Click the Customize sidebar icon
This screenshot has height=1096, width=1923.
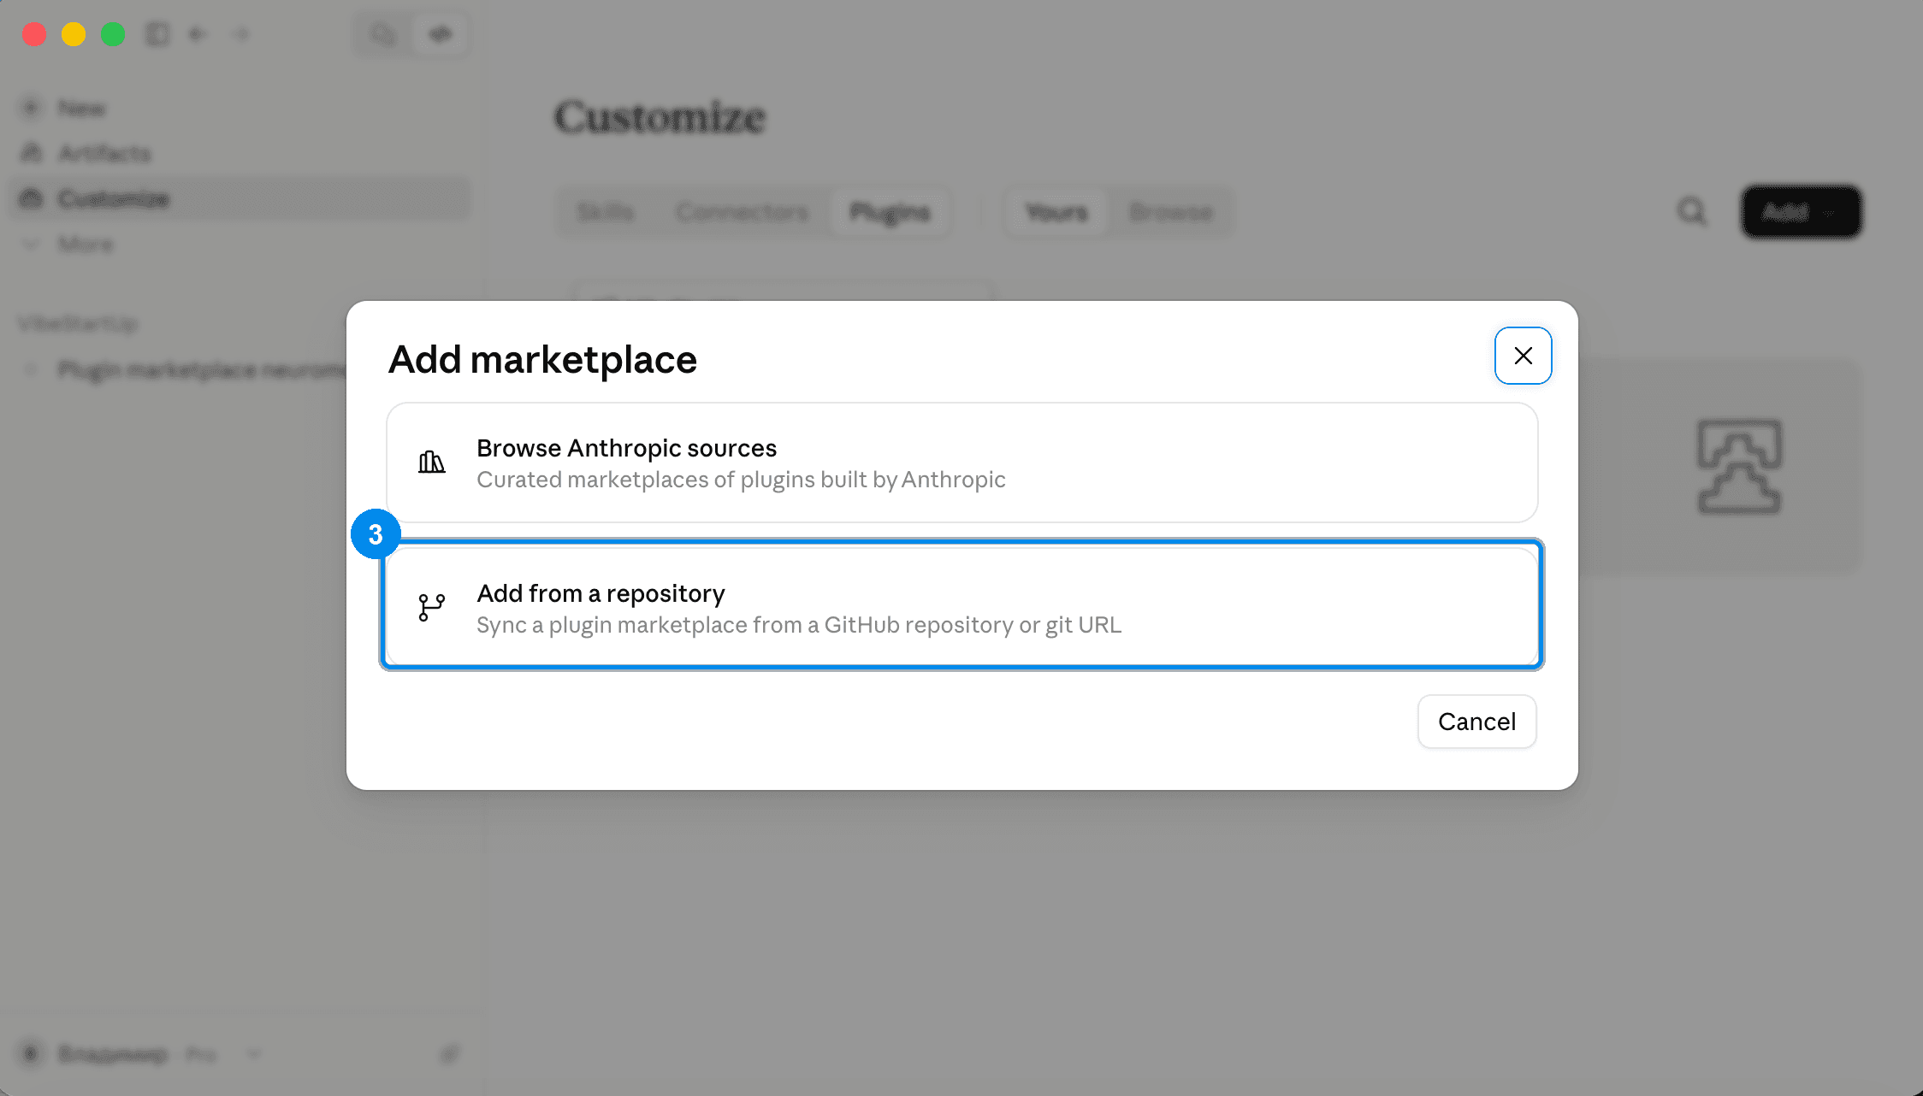click(x=31, y=198)
